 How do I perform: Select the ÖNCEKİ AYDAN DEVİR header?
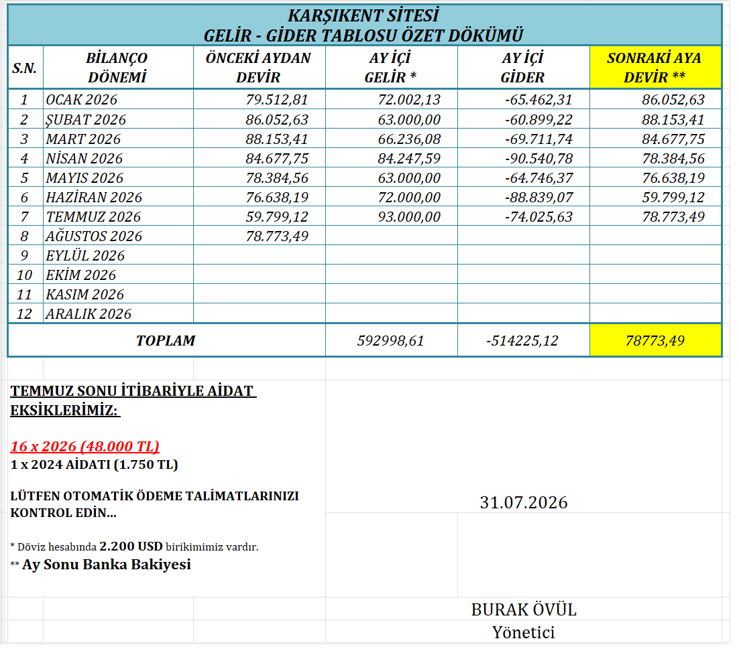pos(259,68)
